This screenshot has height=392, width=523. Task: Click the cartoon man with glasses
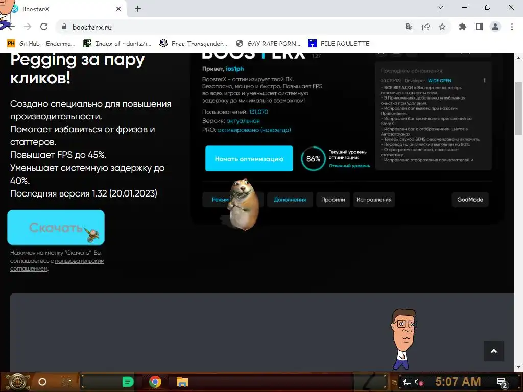click(403, 339)
